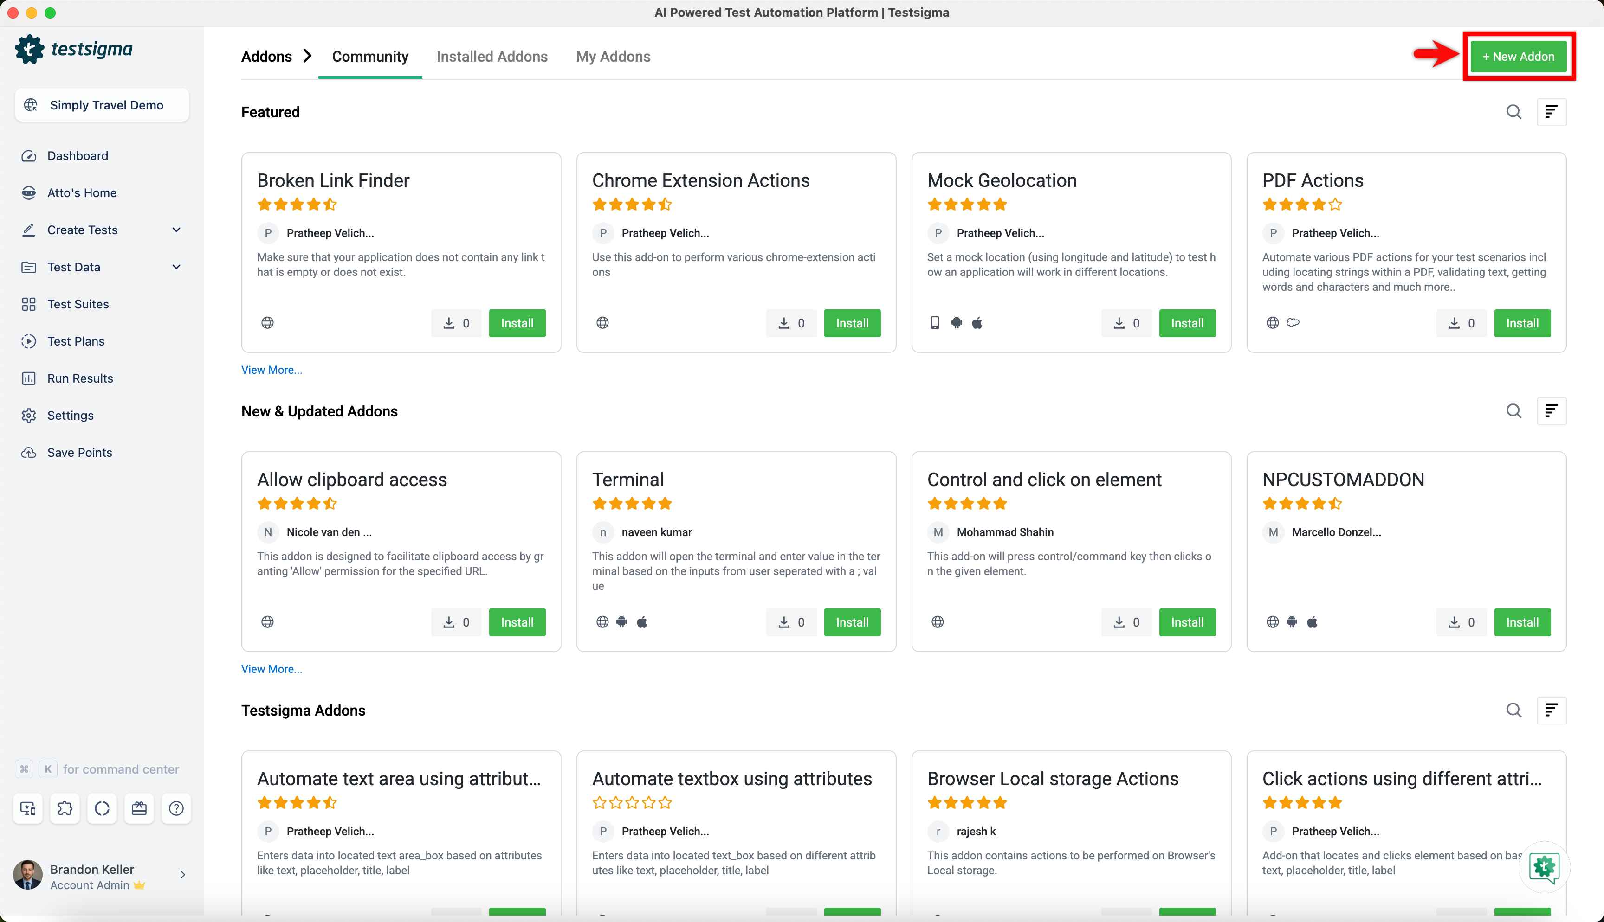
Task: Install the Mock Geolocation addon
Action: tap(1187, 323)
